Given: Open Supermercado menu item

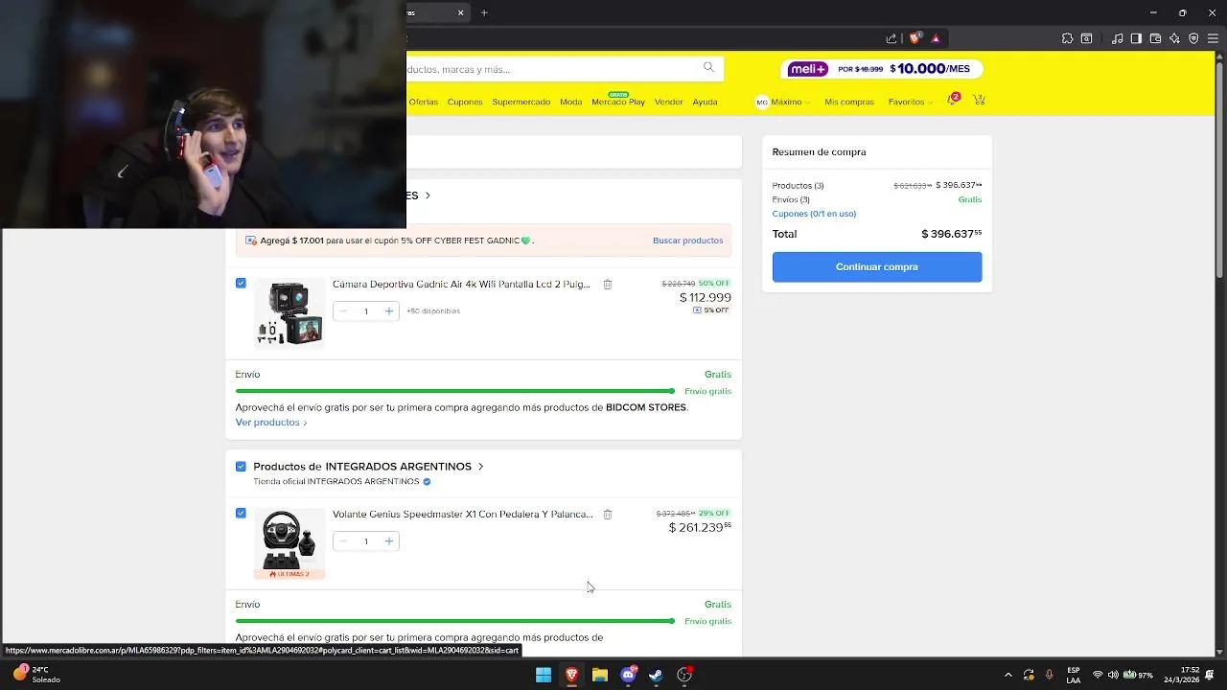Looking at the screenshot, I should 521,102.
